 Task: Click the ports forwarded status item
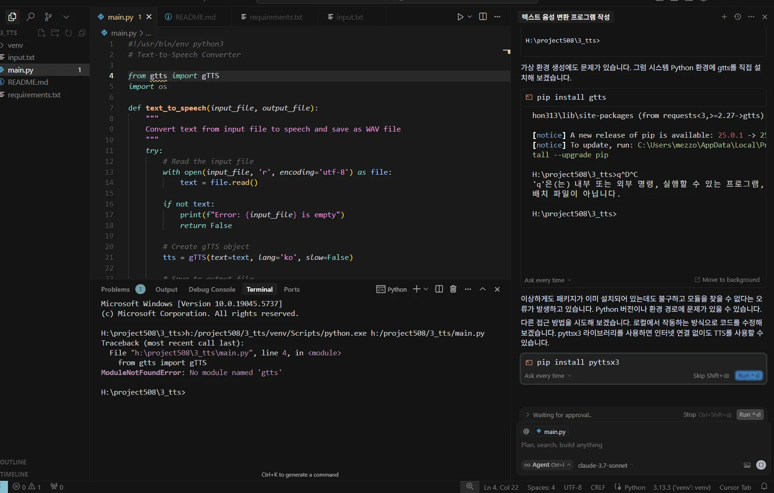(57, 487)
